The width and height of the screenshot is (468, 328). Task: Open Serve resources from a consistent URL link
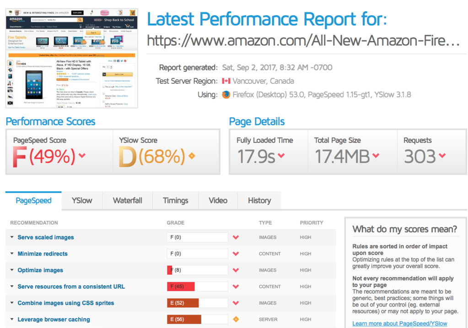(x=71, y=287)
